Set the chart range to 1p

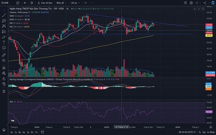(x=28, y=132)
